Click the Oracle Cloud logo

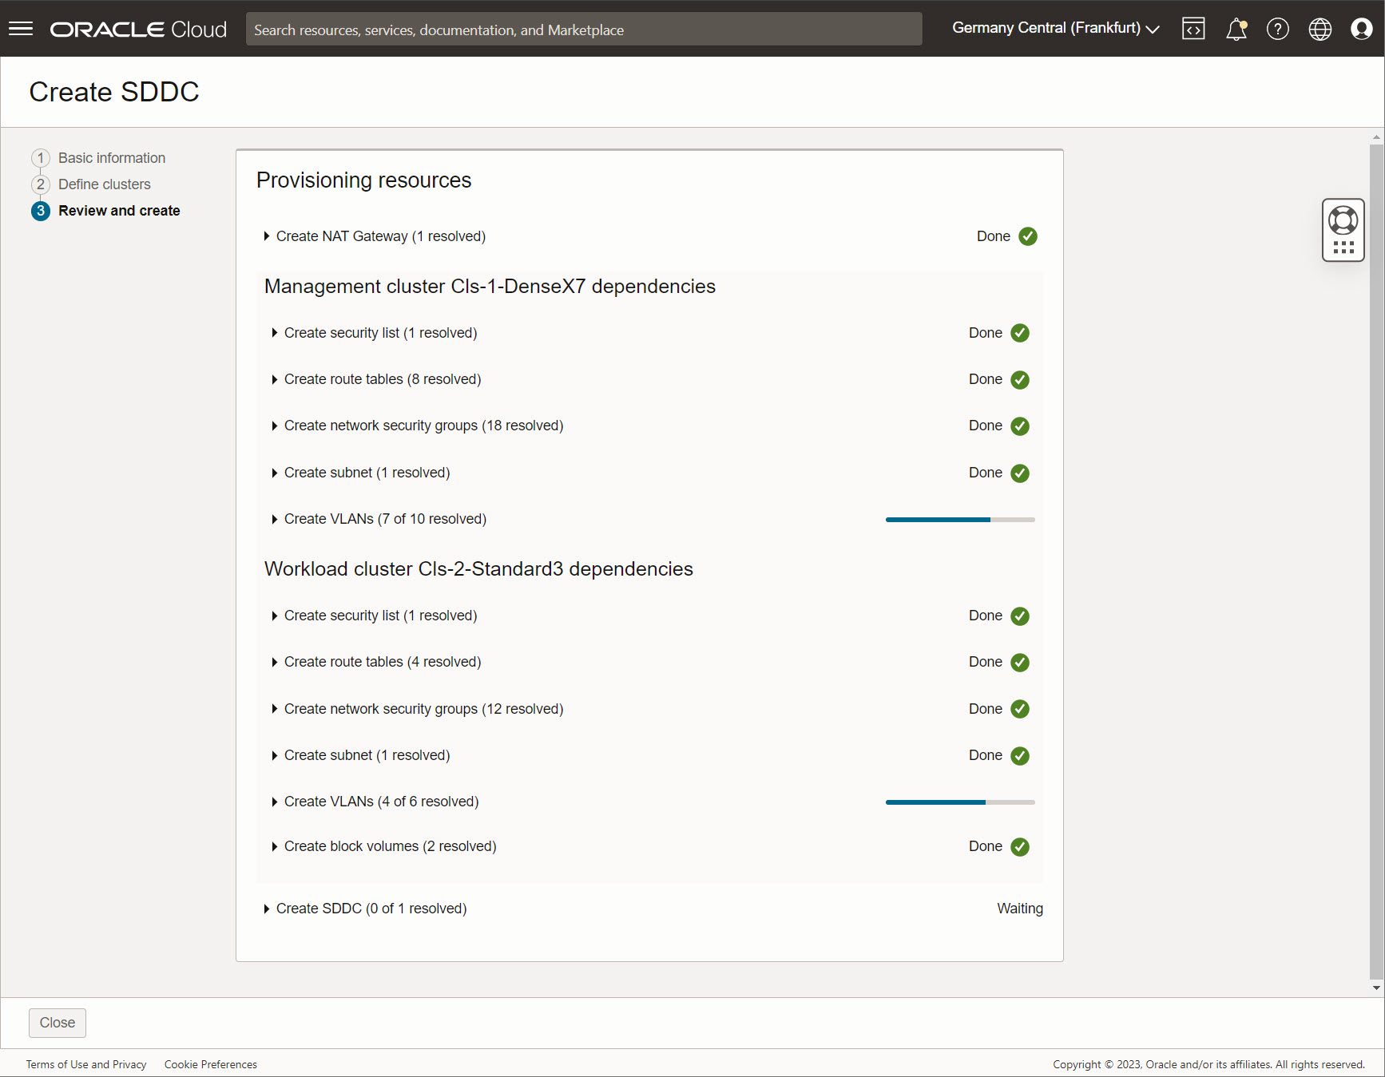click(137, 29)
